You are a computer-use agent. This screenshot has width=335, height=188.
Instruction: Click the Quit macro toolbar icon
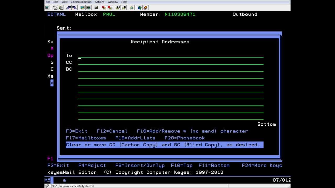click(x=124, y=8)
